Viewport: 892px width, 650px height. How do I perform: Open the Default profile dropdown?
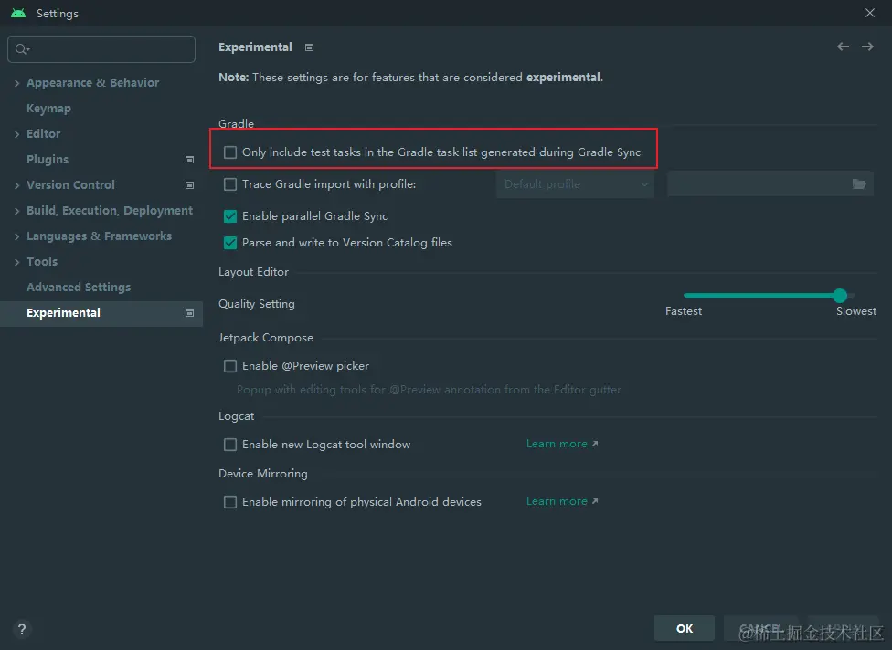pos(575,184)
